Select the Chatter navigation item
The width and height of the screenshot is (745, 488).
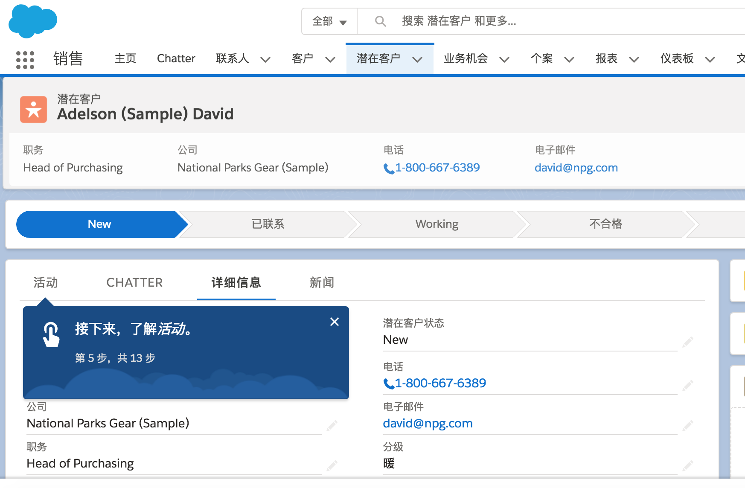[176, 58]
